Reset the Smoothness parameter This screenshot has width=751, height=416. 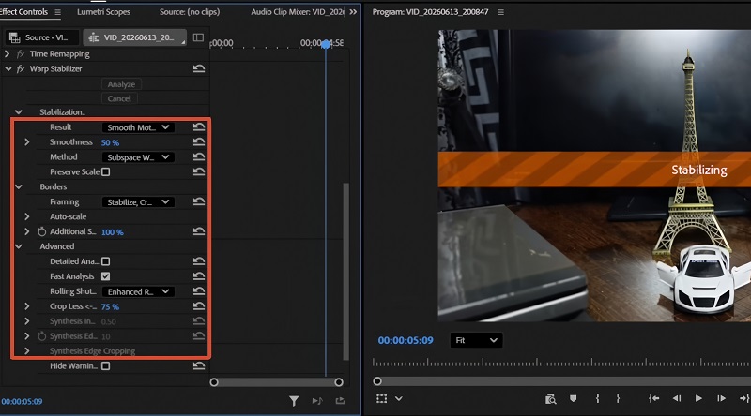tap(199, 142)
